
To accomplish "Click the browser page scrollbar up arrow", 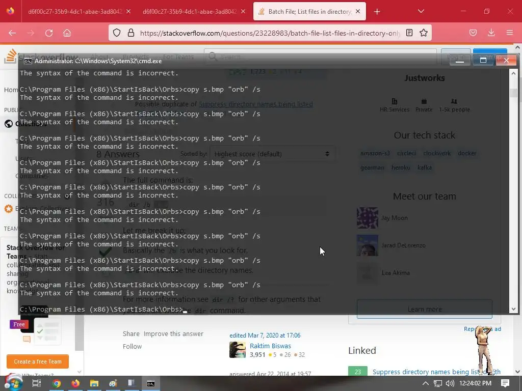I will (518, 47).
